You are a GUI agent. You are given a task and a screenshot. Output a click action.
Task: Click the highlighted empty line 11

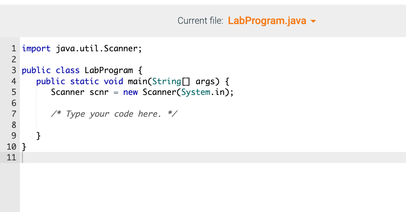(213, 157)
